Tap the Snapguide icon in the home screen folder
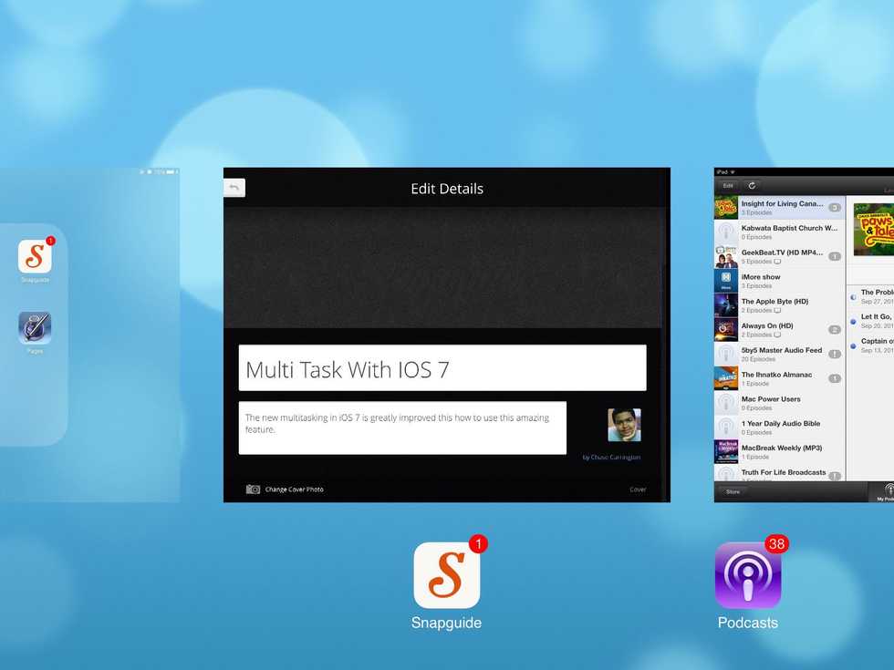The width and height of the screenshot is (894, 670). coord(35,256)
